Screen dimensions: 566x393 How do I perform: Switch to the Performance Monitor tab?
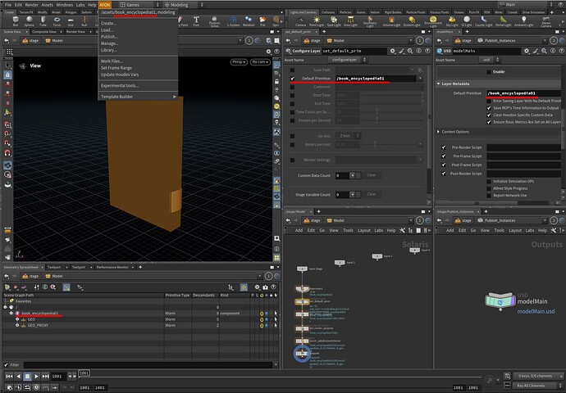112,267
